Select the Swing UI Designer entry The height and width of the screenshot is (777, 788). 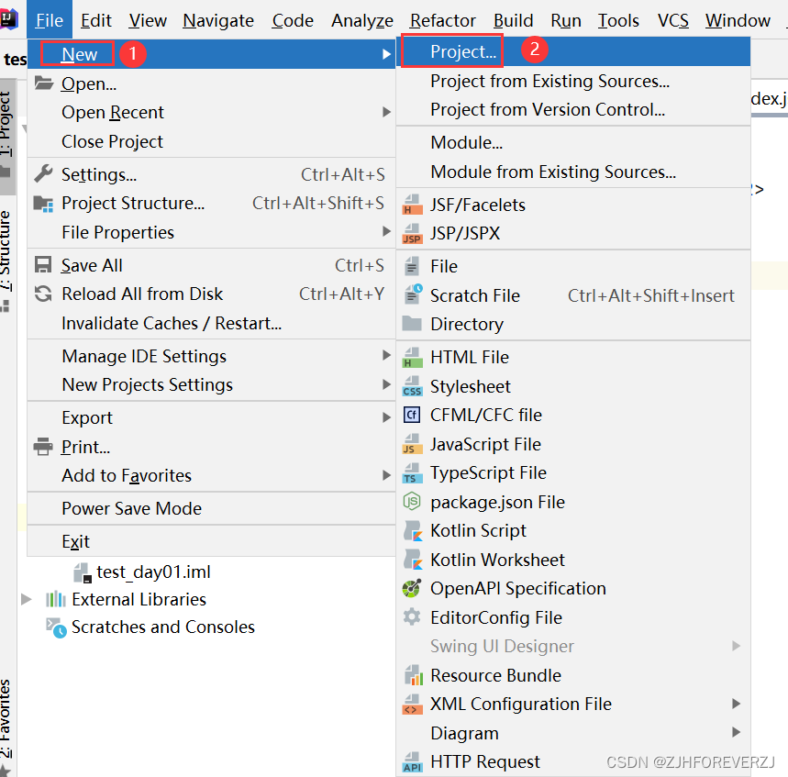(x=573, y=646)
